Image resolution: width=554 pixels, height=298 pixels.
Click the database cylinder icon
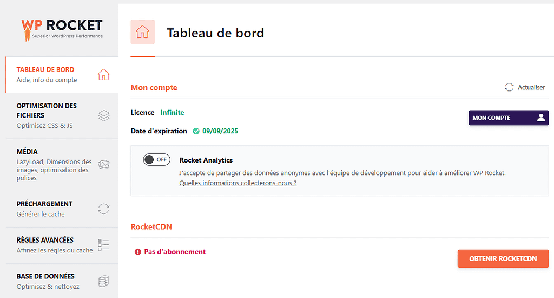[104, 281]
